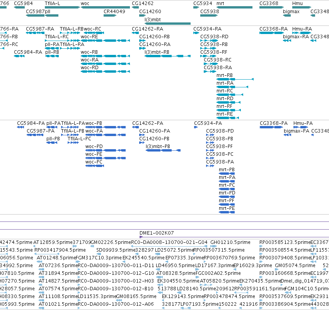The width and height of the screenshot is (329, 310).
Task: Click the bigmax gene name
Action: pos(291,11)
